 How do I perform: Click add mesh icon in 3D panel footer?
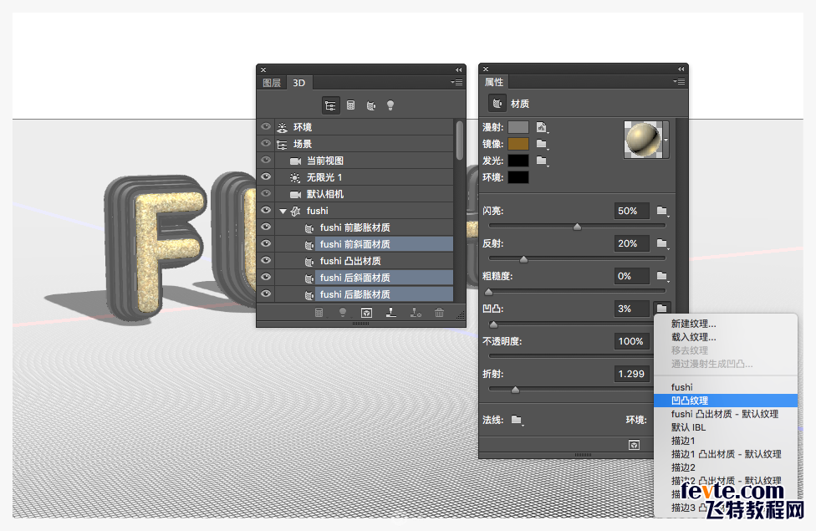(319, 313)
